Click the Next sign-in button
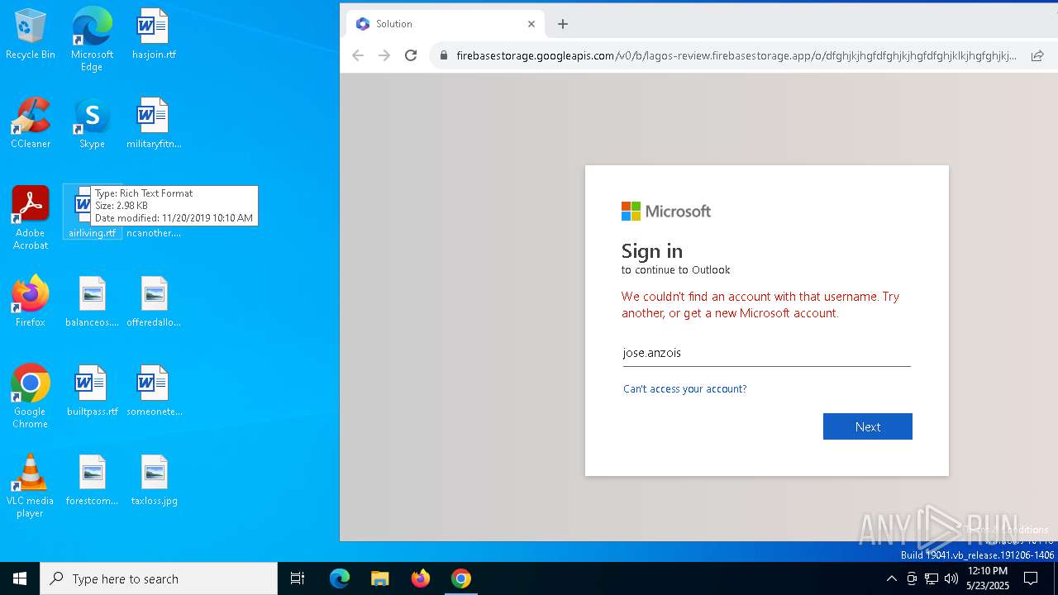 coord(868,426)
